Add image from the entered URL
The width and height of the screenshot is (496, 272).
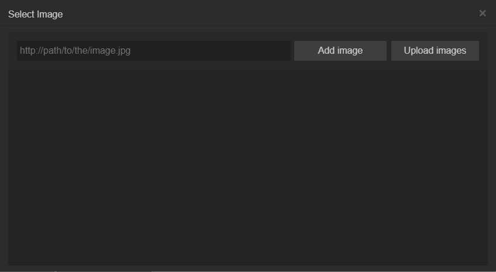340,51
